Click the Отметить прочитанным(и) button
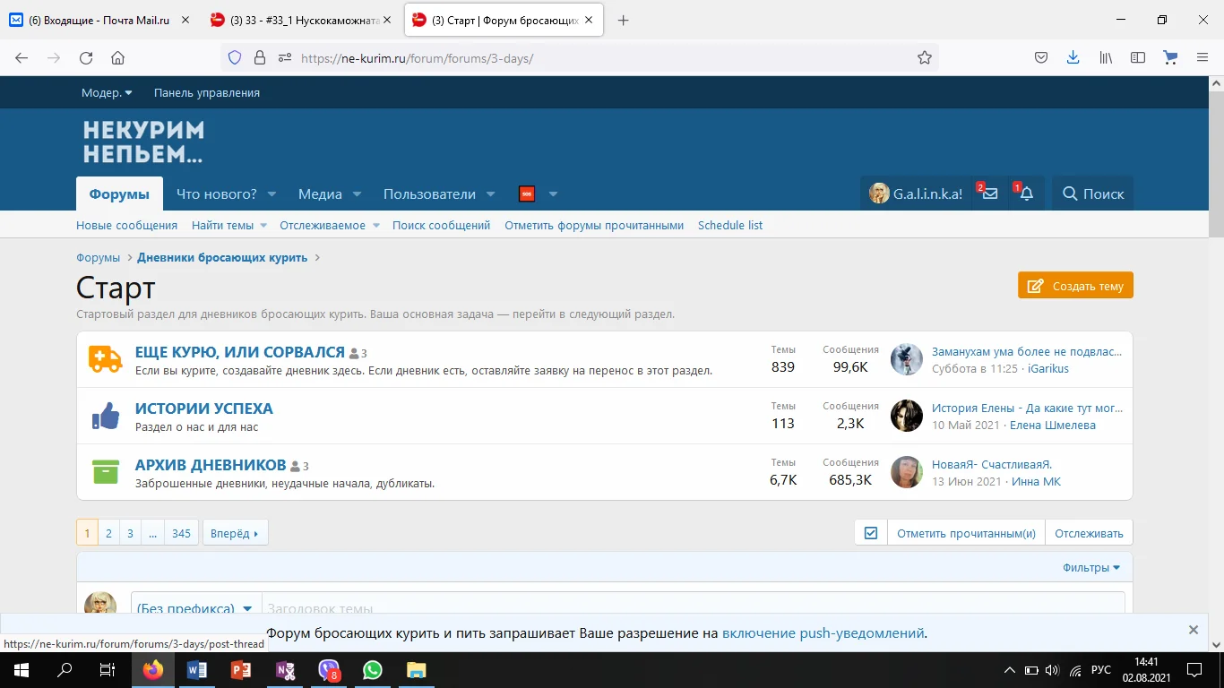1224x688 pixels. coord(965,533)
